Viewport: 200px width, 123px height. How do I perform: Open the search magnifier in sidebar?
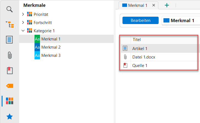pos(10,9)
